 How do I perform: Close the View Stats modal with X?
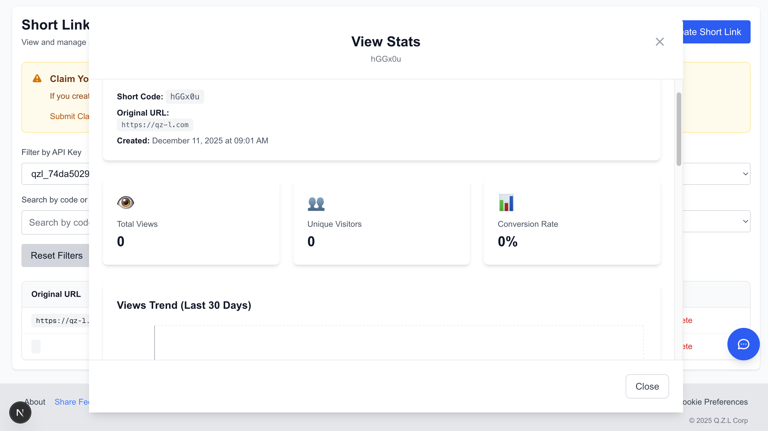660,42
